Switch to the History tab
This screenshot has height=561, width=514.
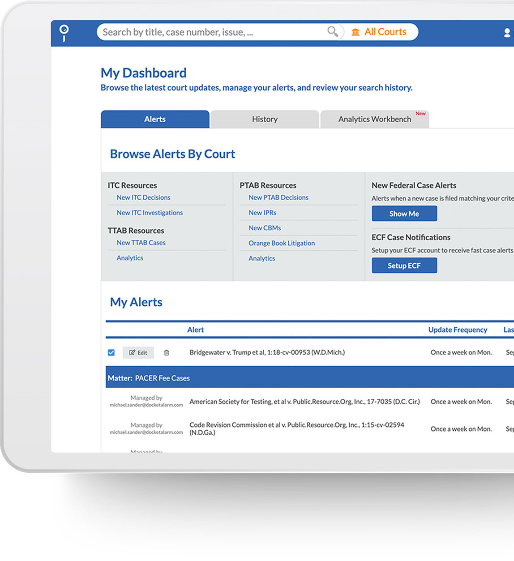tap(265, 120)
